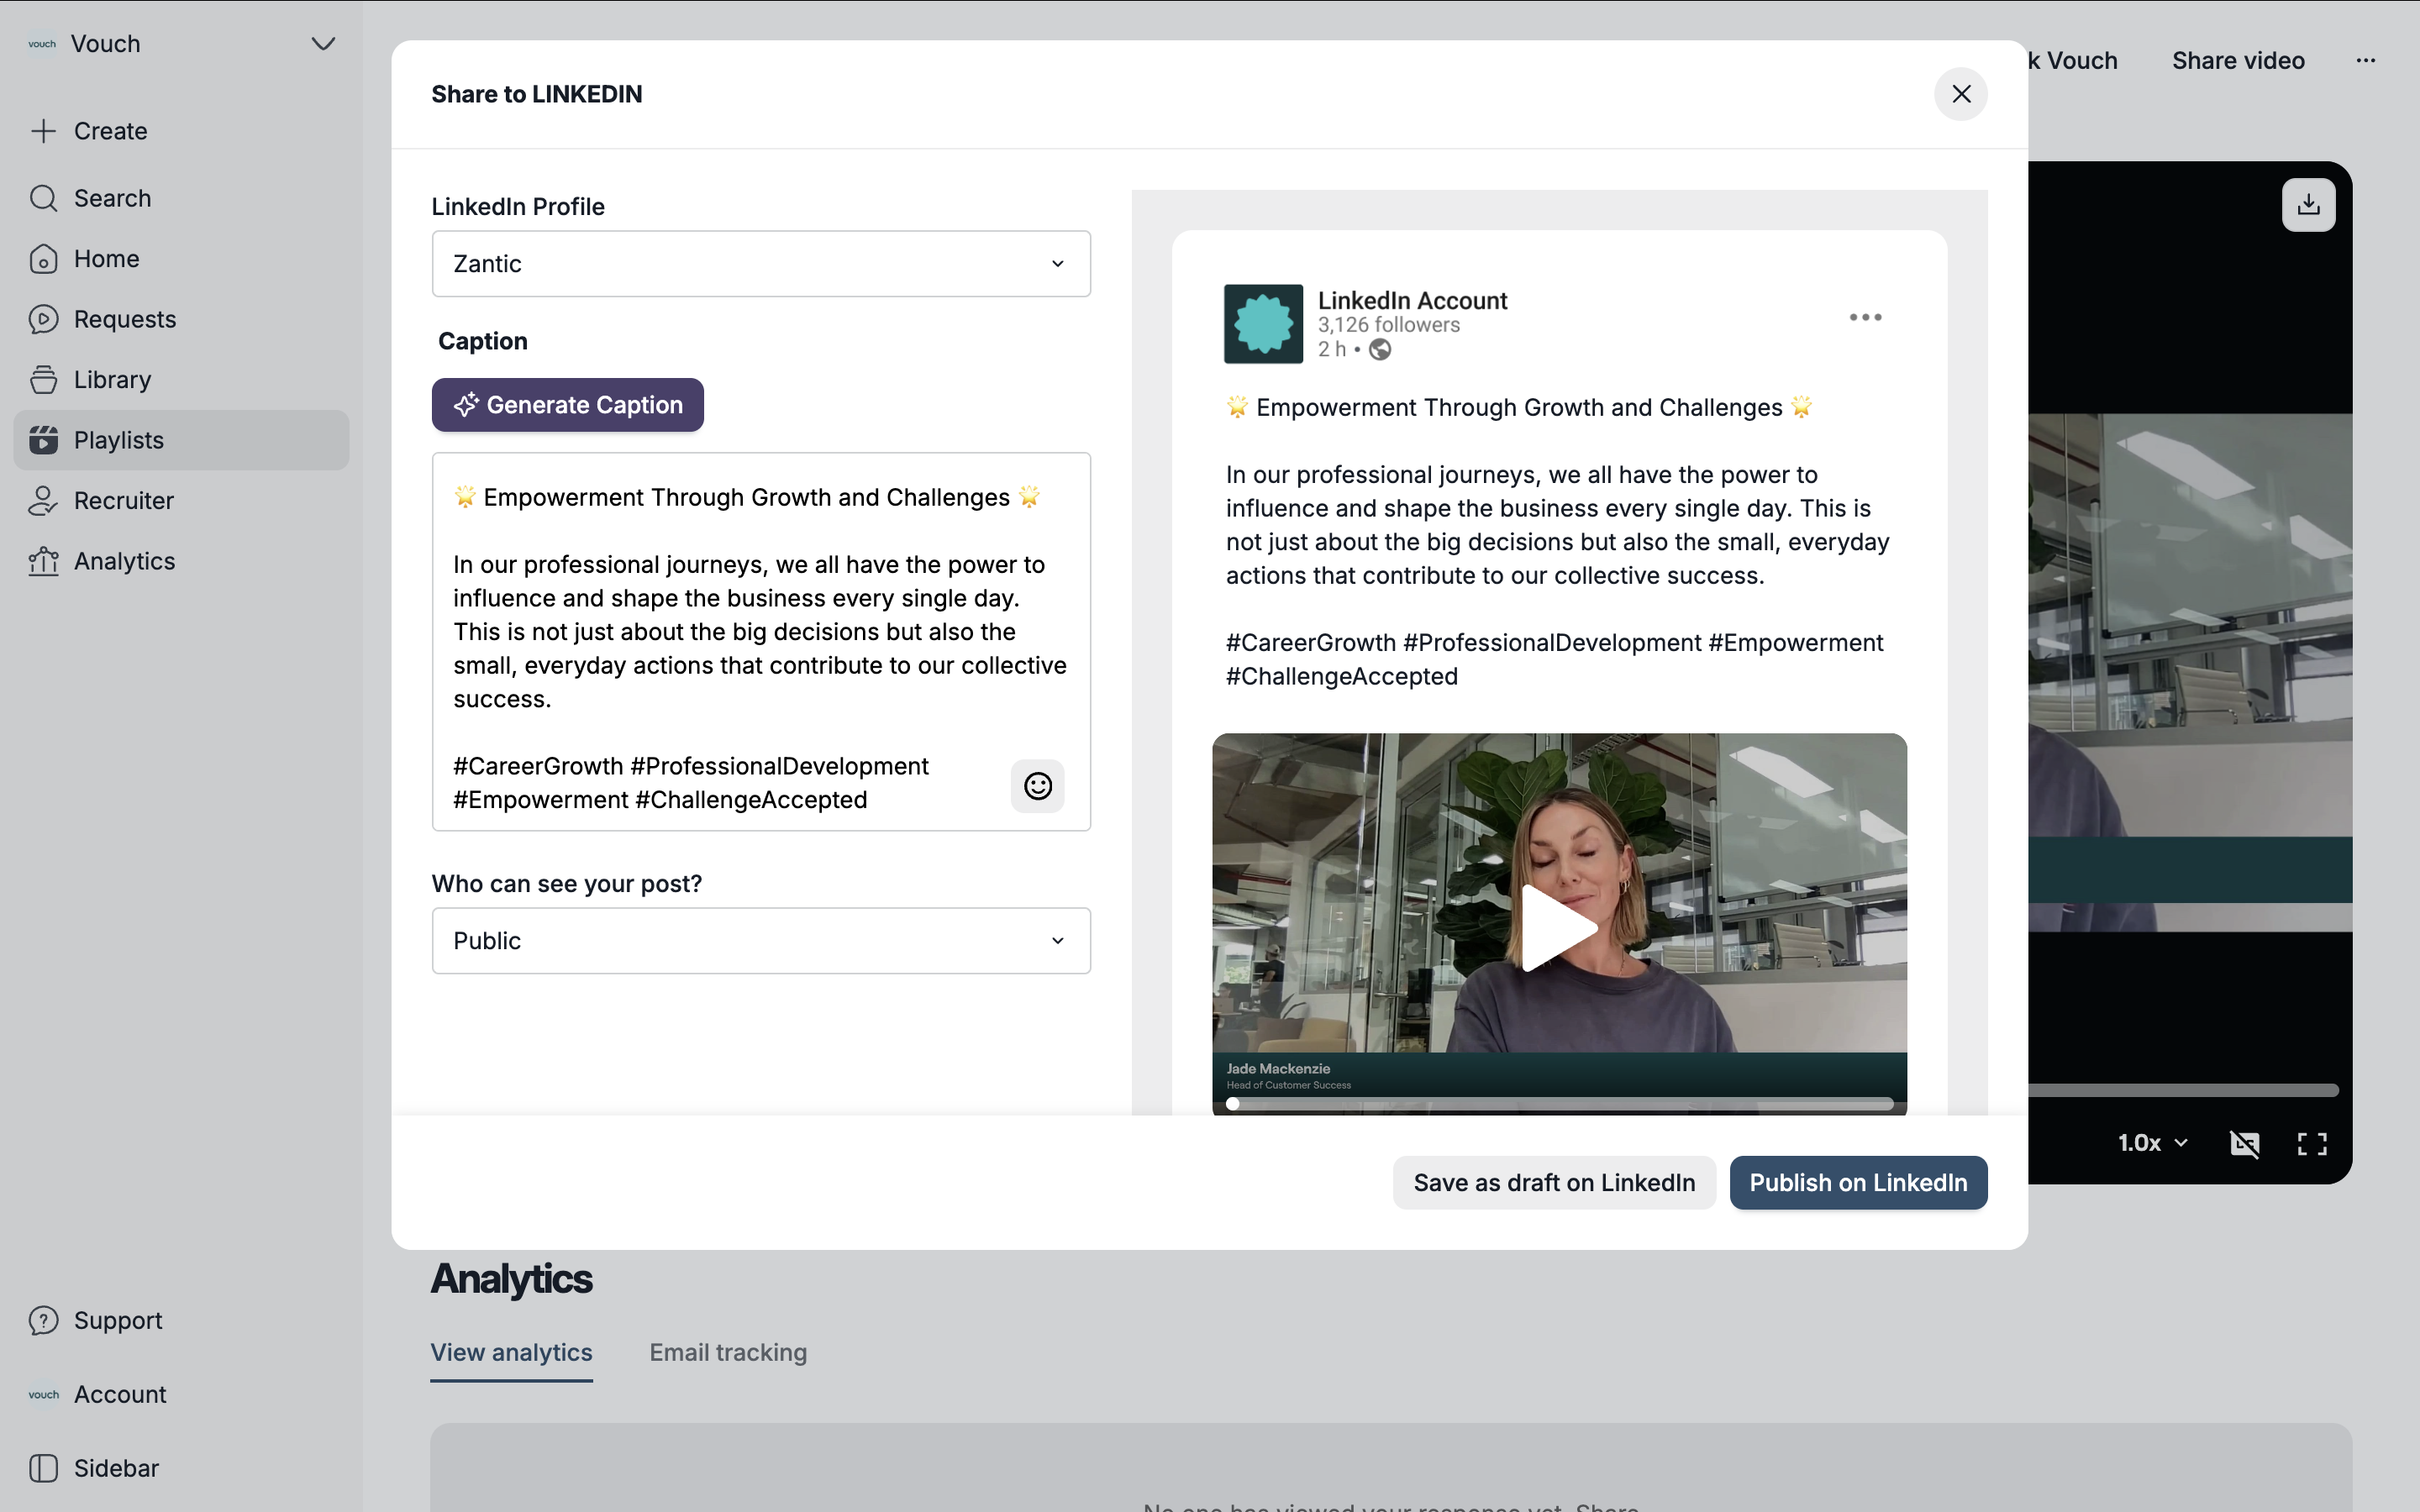Screen dimensions: 2420x1512
Task: Open the emoji picker in caption box
Action: pyautogui.click(x=1037, y=786)
